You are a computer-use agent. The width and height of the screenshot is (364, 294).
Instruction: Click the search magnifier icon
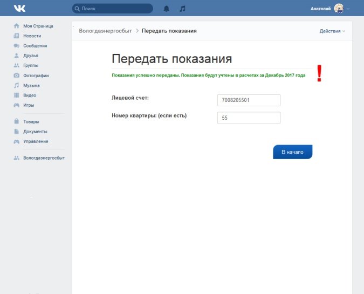point(77,9)
